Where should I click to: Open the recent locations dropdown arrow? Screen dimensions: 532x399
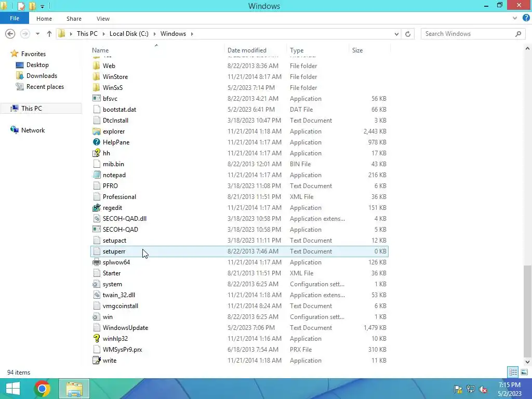pyautogui.click(x=37, y=34)
